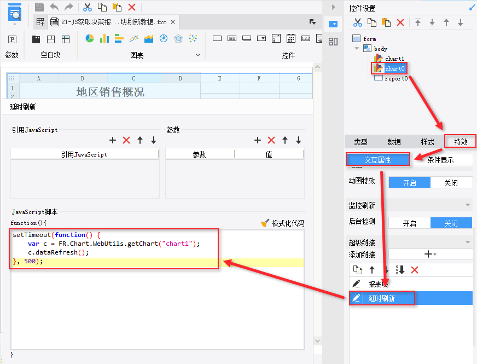Insert a radar chart
Screen dimensions: 477x364
pyautogui.click(x=178, y=38)
